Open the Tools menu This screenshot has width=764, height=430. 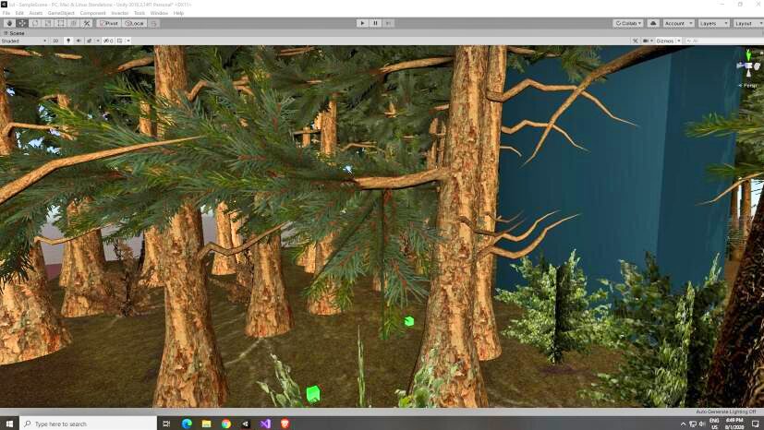pyautogui.click(x=139, y=13)
